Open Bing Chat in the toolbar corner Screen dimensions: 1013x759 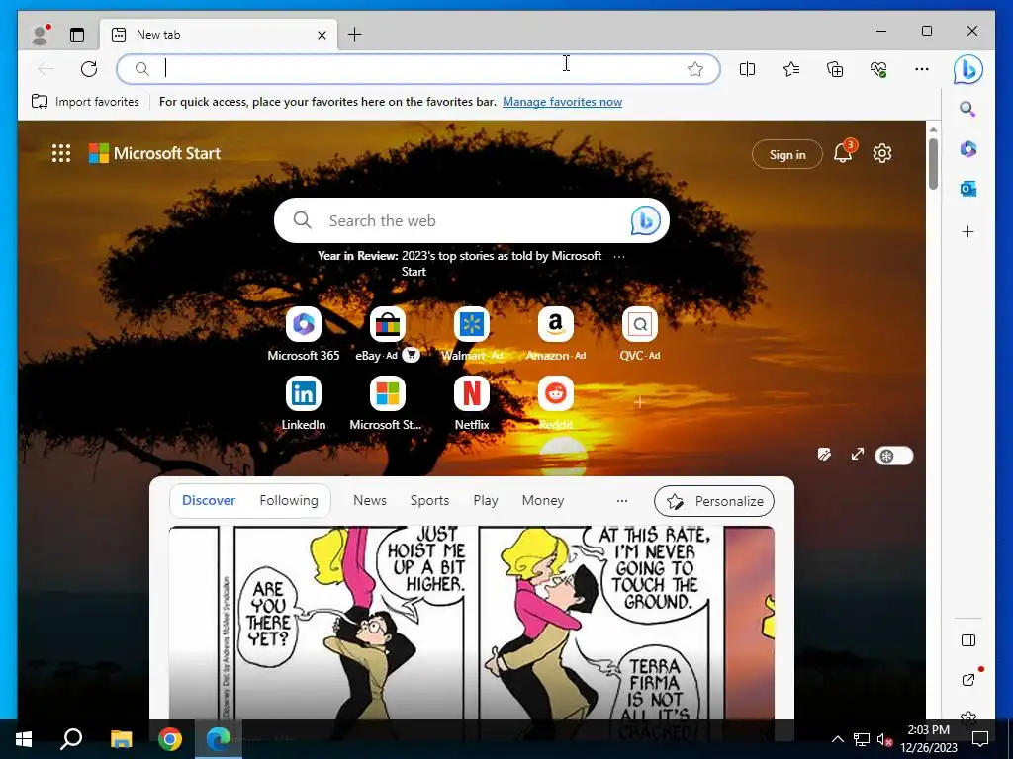click(x=967, y=70)
